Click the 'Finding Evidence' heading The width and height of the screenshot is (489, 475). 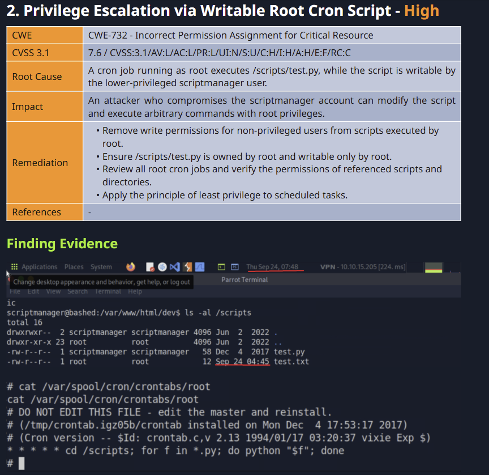pyautogui.click(x=62, y=244)
